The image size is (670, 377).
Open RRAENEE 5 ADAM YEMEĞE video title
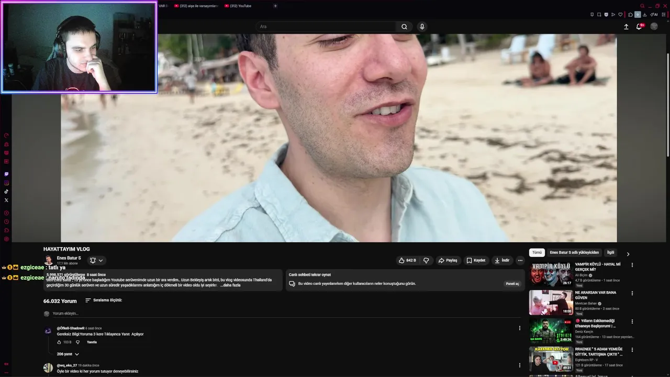point(599,352)
